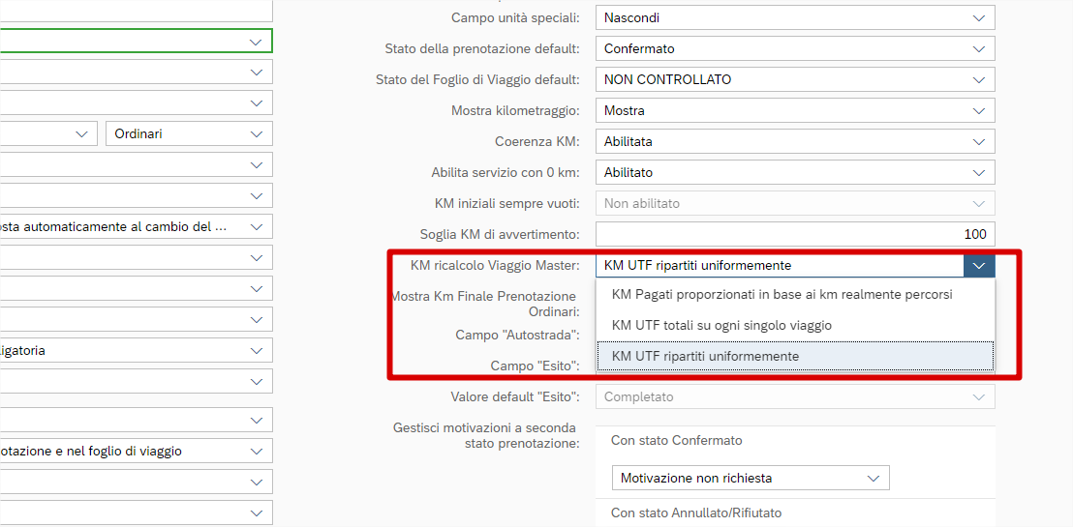The width and height of the screenshot is (1073, 527).
Task: Select KM Pagati proporzionati option
Action: coord(782,294)
